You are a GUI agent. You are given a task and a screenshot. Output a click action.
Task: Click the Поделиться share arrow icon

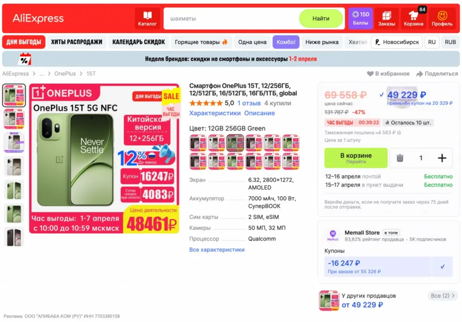(419, 73)
